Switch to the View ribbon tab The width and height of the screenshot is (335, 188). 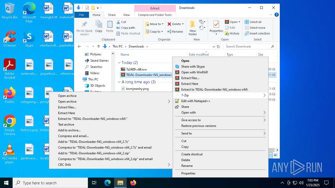click(126, 15)
